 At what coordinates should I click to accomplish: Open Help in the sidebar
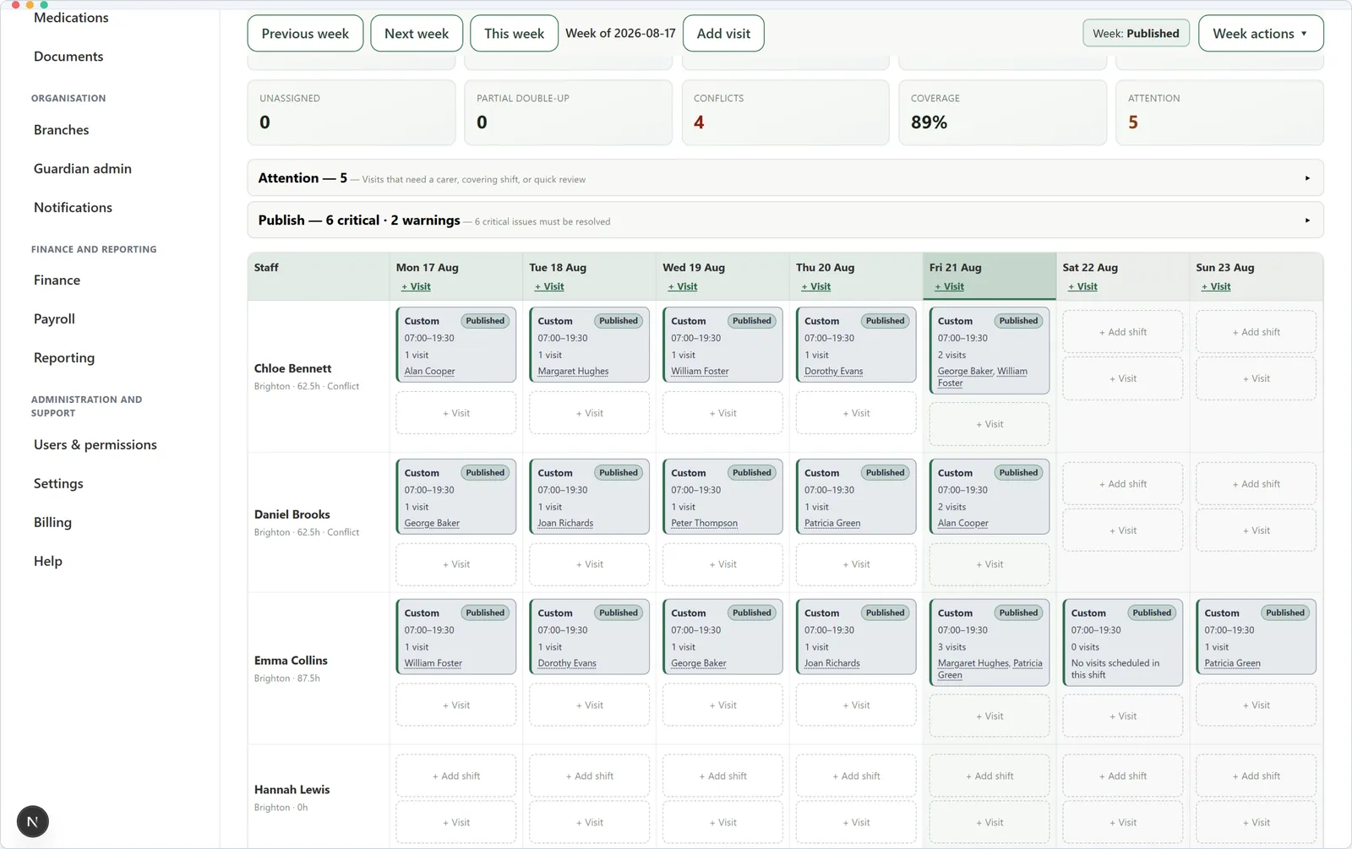pyautogui.click(x=48, y=562)
